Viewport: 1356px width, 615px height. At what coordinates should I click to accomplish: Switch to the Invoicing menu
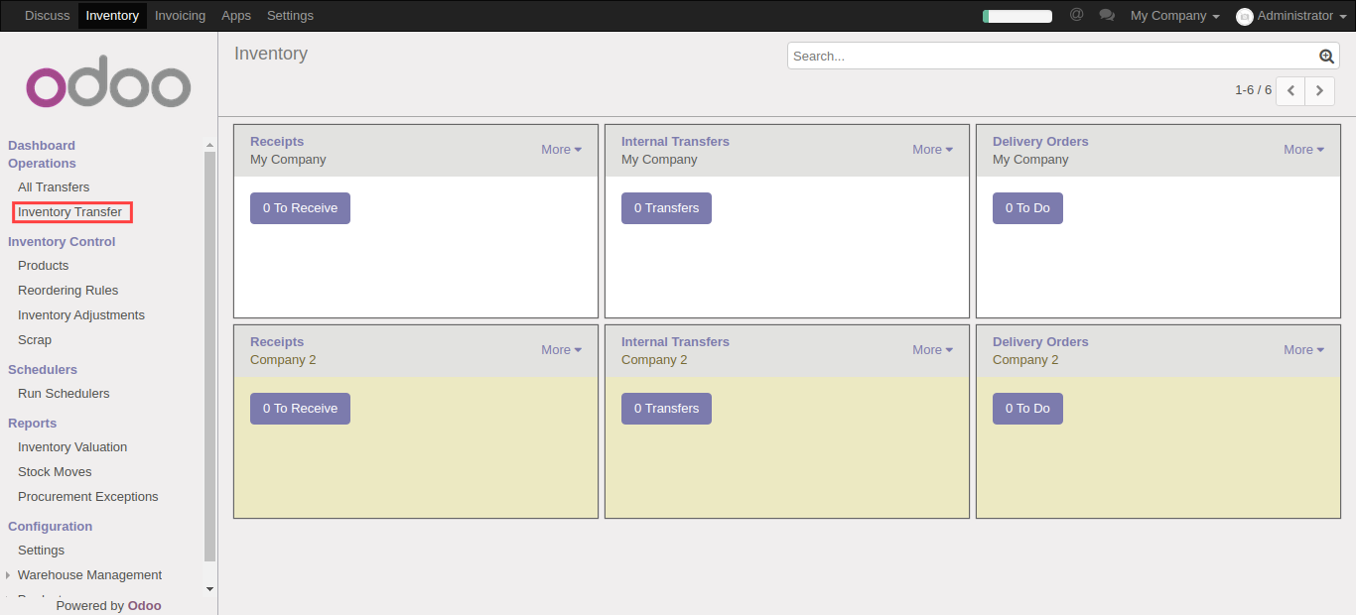tap(180, 16)
